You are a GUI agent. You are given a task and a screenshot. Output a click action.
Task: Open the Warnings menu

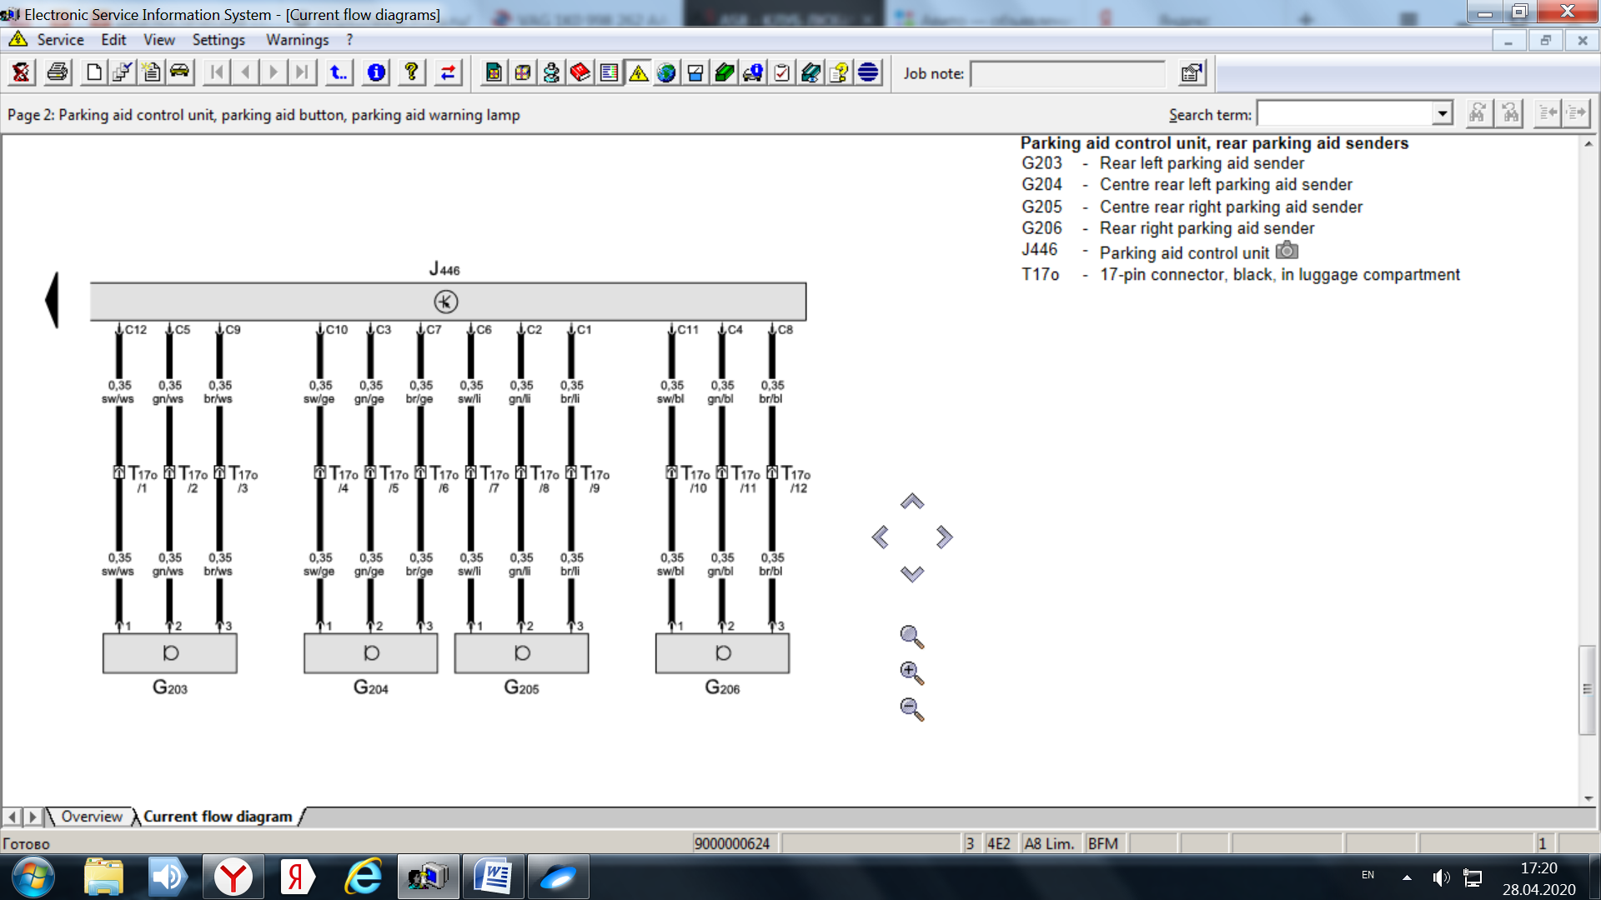click(x=297, y=40)
